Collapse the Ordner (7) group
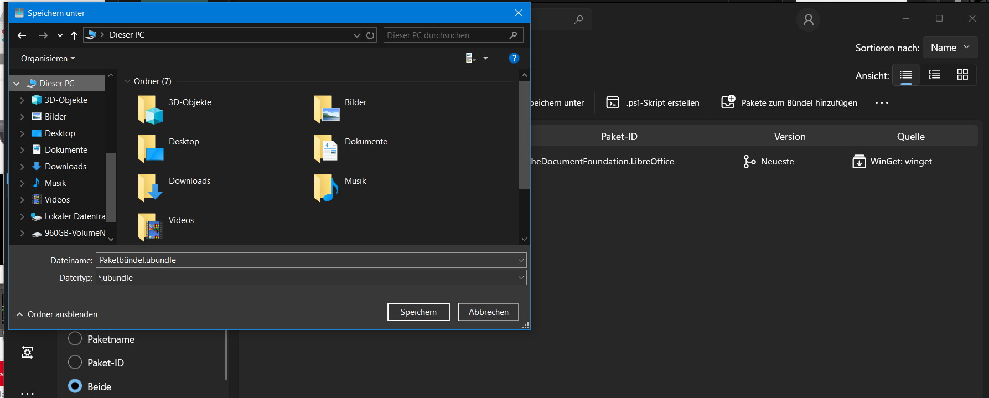The image size is (989, 398). point(128,81)
